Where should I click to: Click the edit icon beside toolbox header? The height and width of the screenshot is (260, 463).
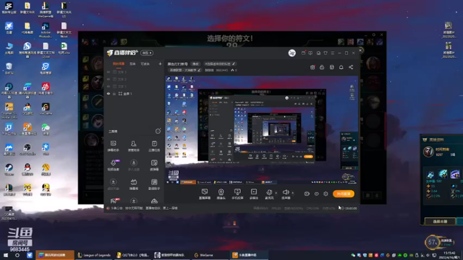(x=158, y=131)
